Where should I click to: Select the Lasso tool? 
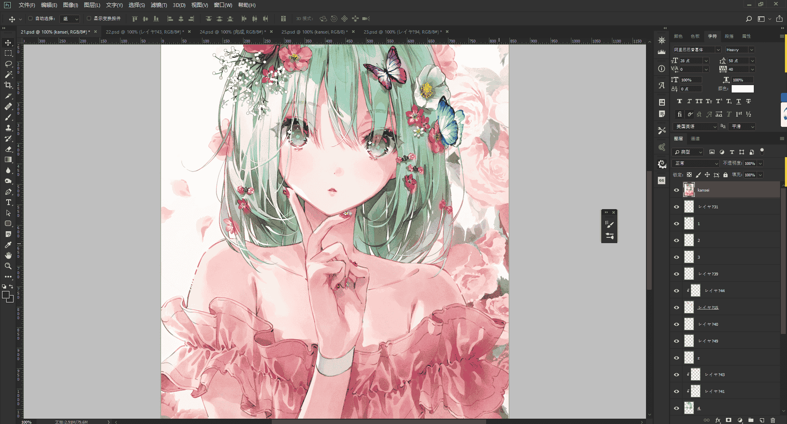pyautogui.click(x=8, y=64)
